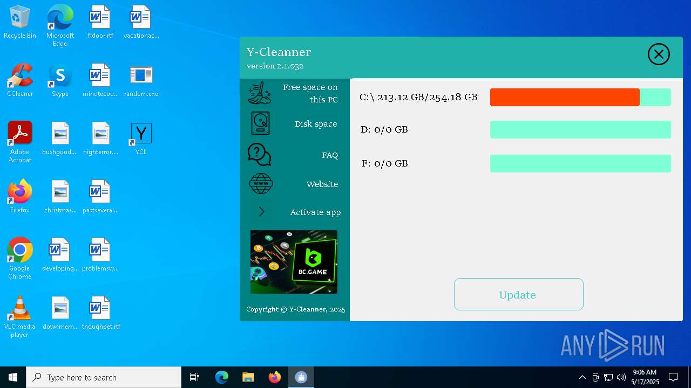
Task: Select the Microsoft Edge desktop shortcut
Action: click(60, 26)
